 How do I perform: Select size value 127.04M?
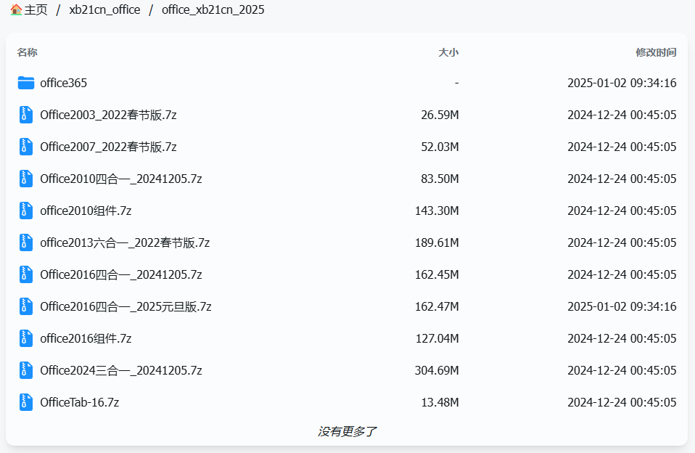click(x=437, y=338)
